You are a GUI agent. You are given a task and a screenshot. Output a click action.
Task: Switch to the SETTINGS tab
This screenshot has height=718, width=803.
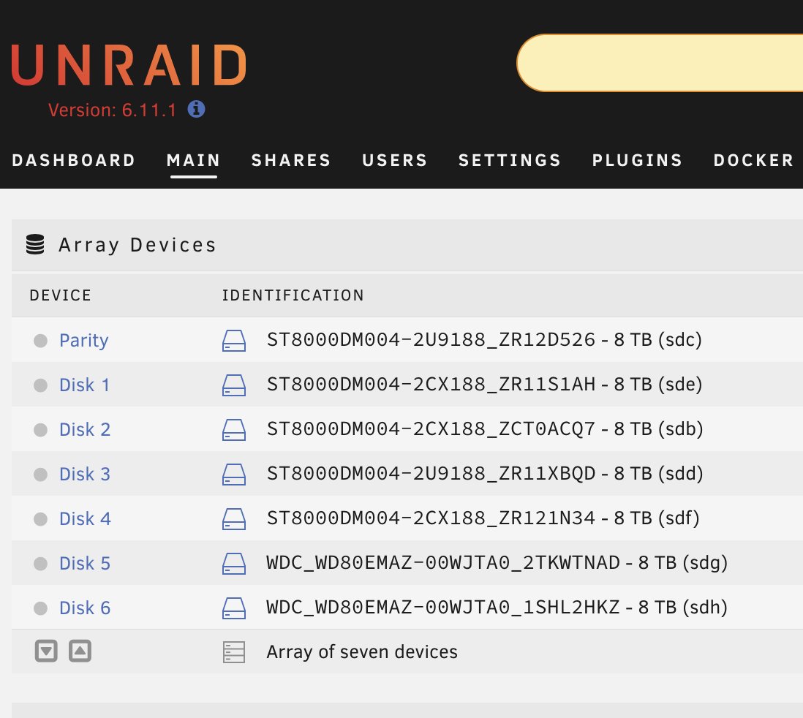(x=510, y=160)
